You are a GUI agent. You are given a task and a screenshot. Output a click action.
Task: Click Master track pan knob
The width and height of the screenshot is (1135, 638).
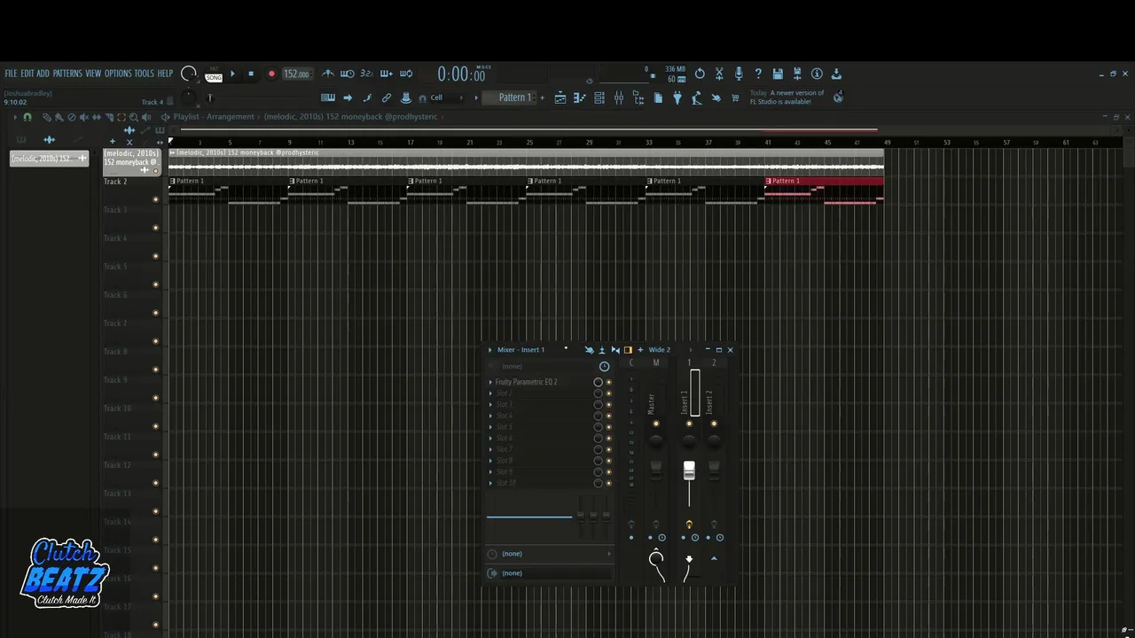click(656, 441)
